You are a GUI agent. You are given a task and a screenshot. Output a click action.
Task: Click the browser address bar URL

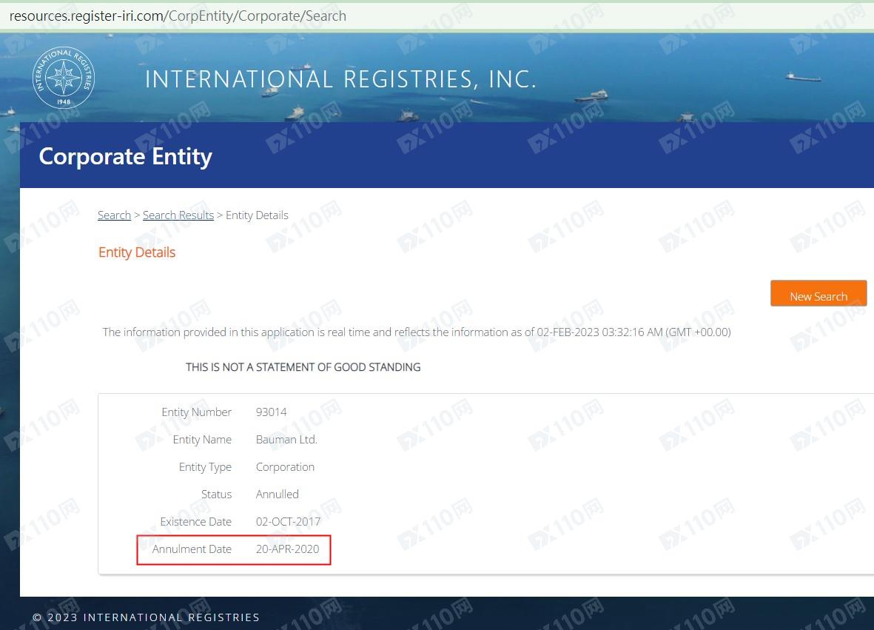(x=178, y=16)
